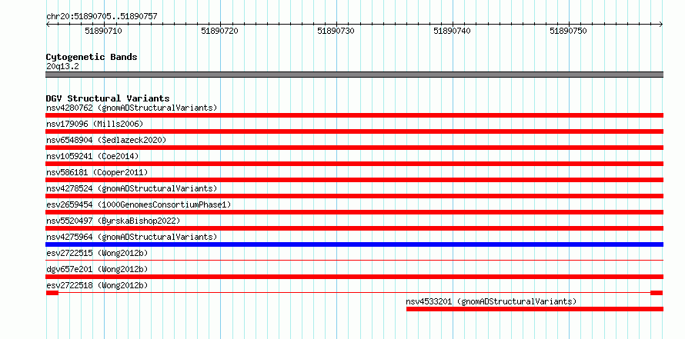
Task: Click right red block of esv2722518 feature
Action: point(657,293)
